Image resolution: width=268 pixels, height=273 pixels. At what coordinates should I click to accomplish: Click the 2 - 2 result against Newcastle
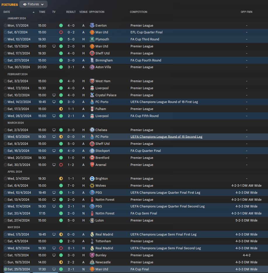pos(71,262)
